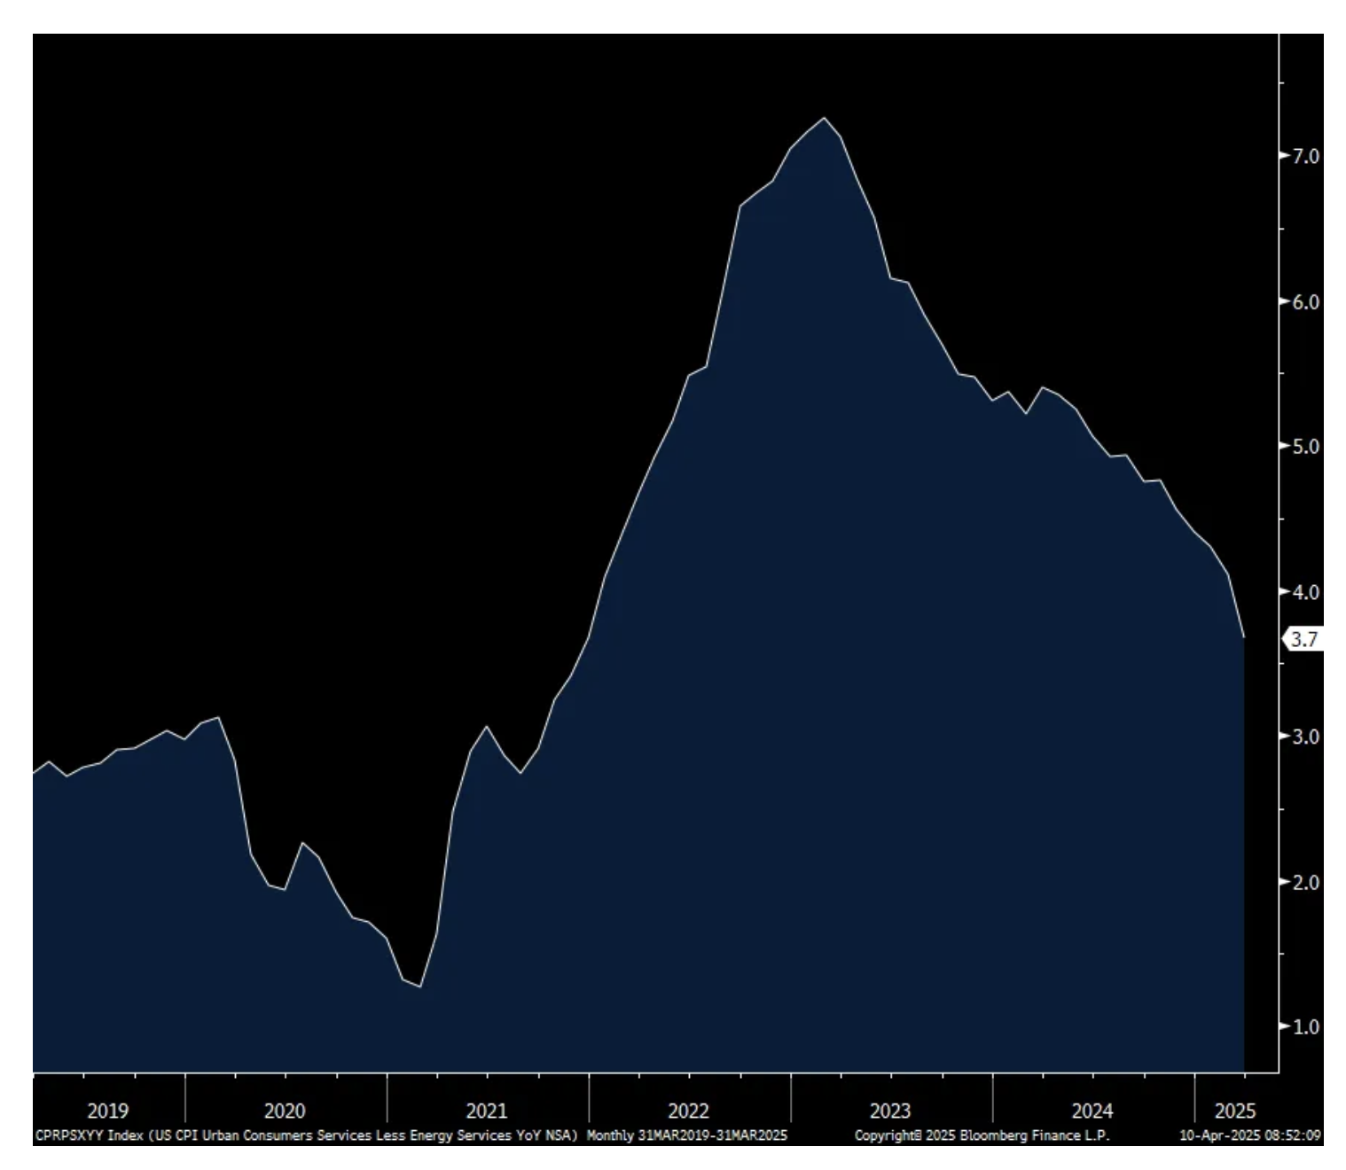
Task: Click the peak point of the chart line
Action: 825,118
